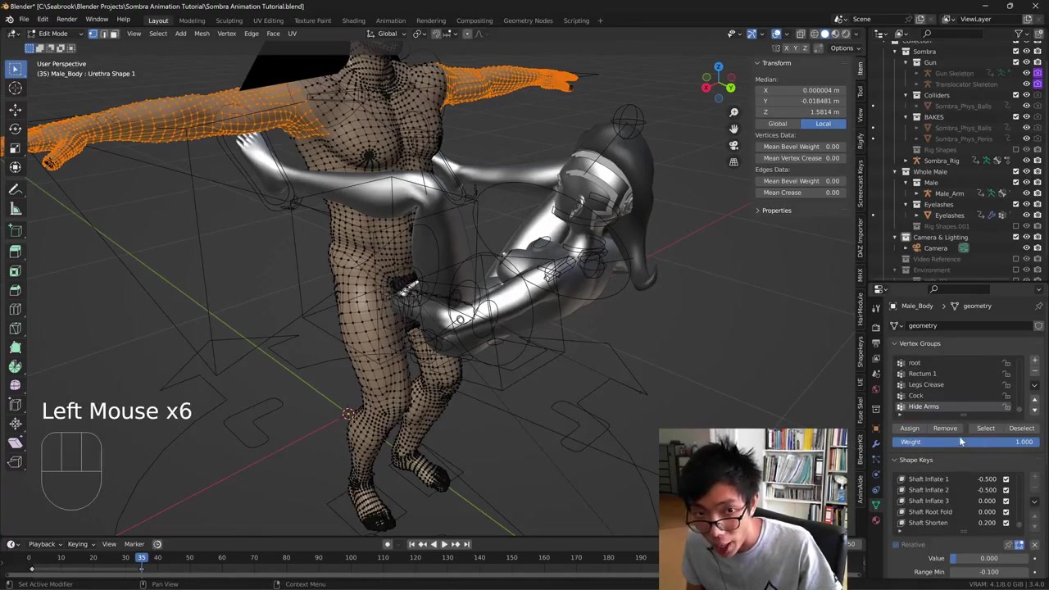Select the Rotate tool in the toolbar
Screen dimensions: 1049x590
click(15, 129)
